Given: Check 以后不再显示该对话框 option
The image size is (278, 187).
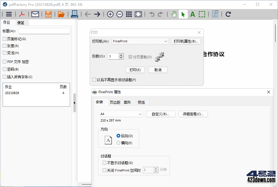Looking at the screenshot, I should (95, 79).
